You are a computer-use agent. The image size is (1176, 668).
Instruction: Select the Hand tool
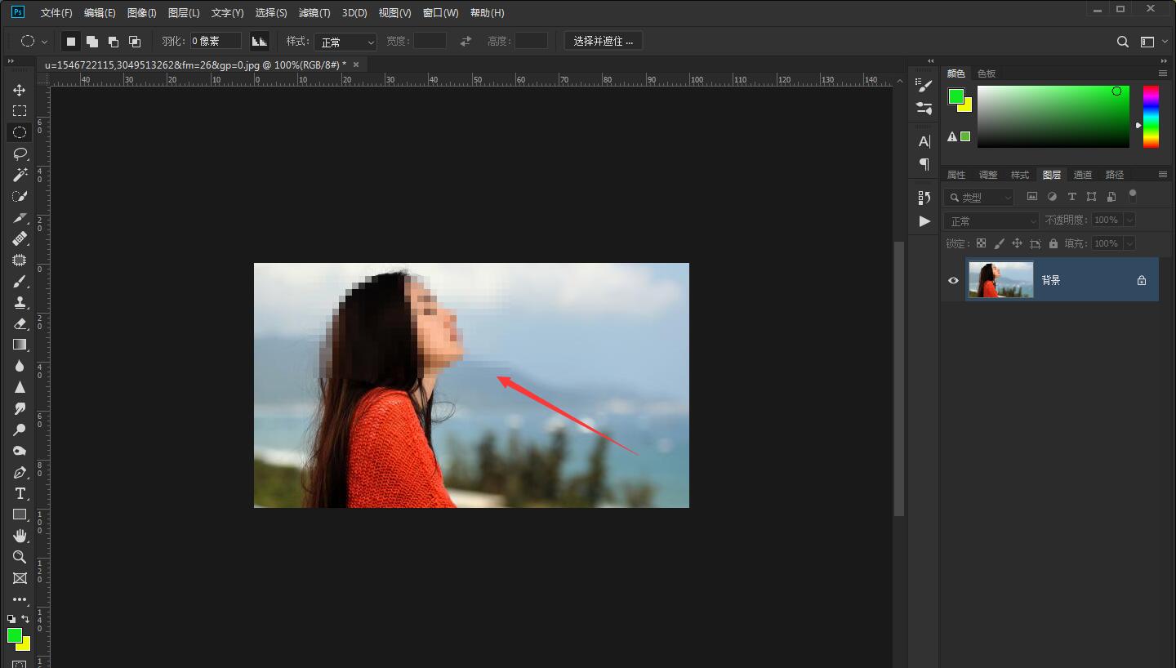click(x=19, y=536)
